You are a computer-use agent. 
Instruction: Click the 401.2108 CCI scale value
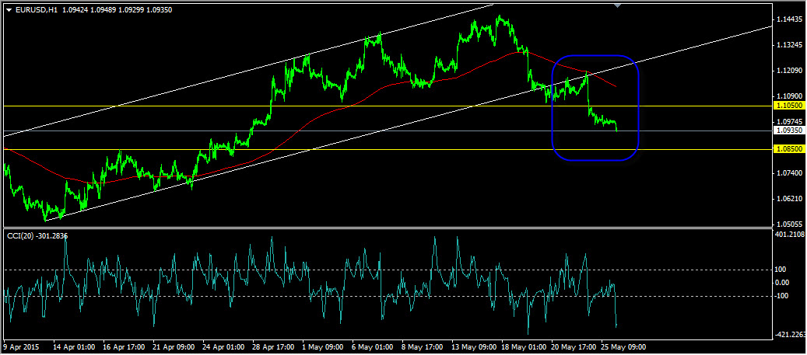pos(791,235)
